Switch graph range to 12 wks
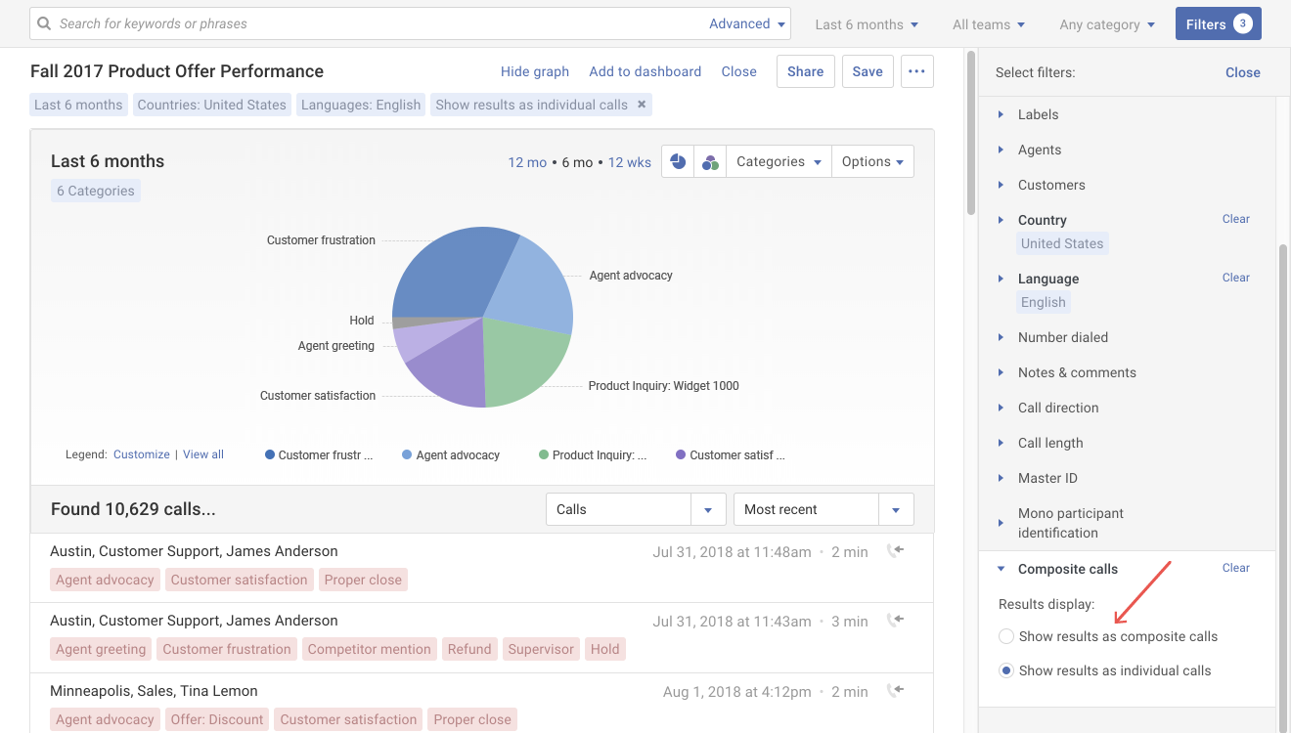This screenshot has height=733, width=1291. pyautogui.click(x=629, y=162)
